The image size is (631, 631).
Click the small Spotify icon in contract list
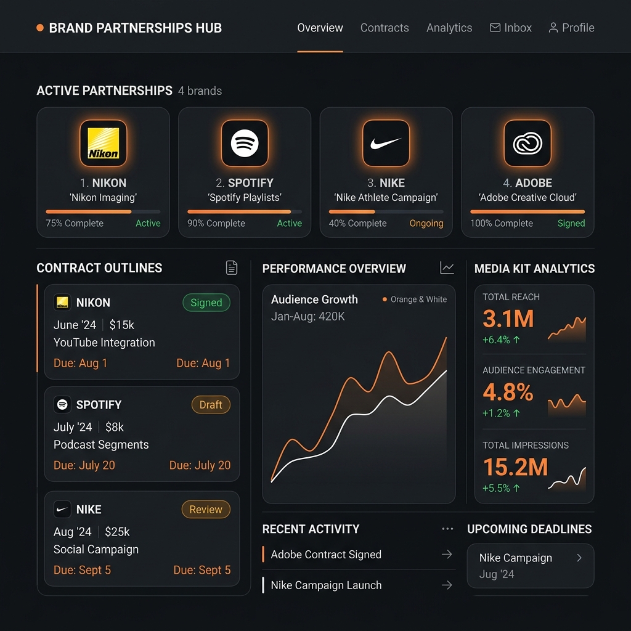pyautogui.click(x=62, y=404)
